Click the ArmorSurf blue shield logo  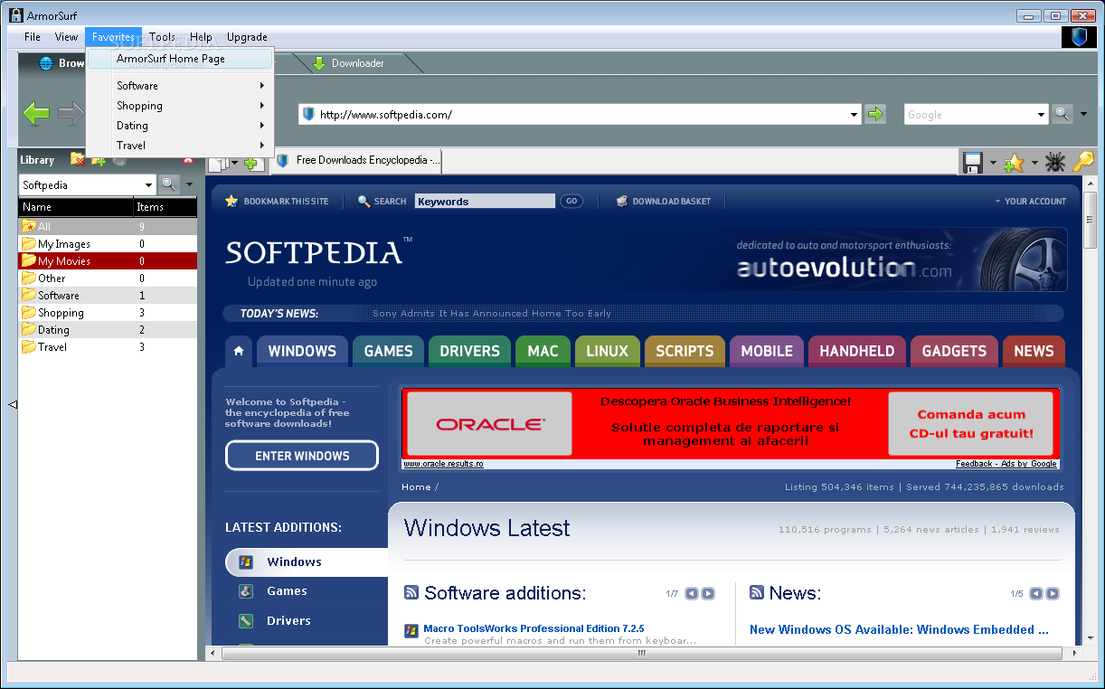point(1079,37)
